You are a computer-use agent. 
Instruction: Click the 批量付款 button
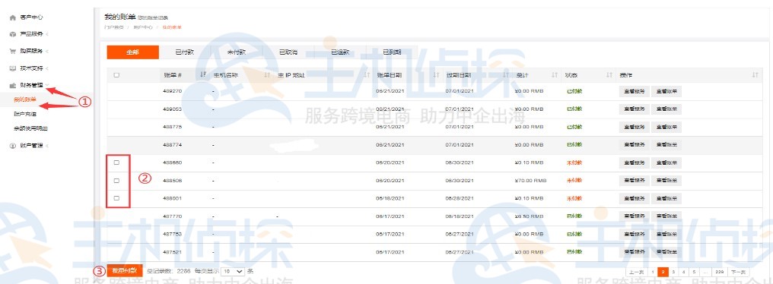(125, 270)
